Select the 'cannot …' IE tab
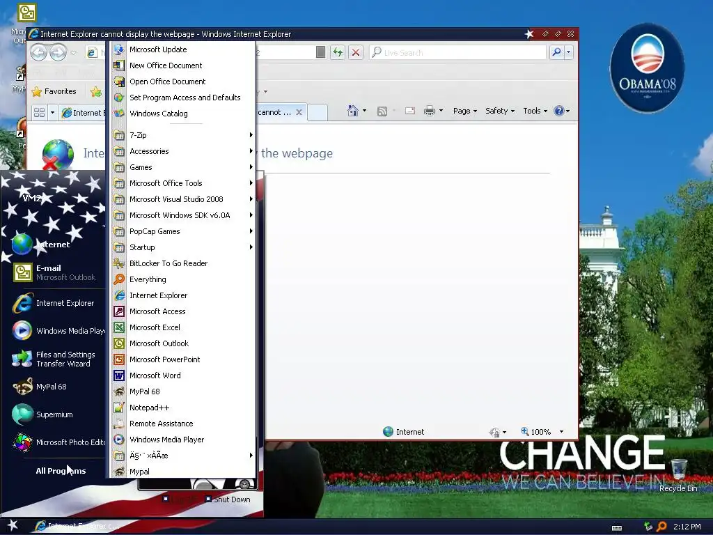 pyautogui.click(x=274, y=112)
